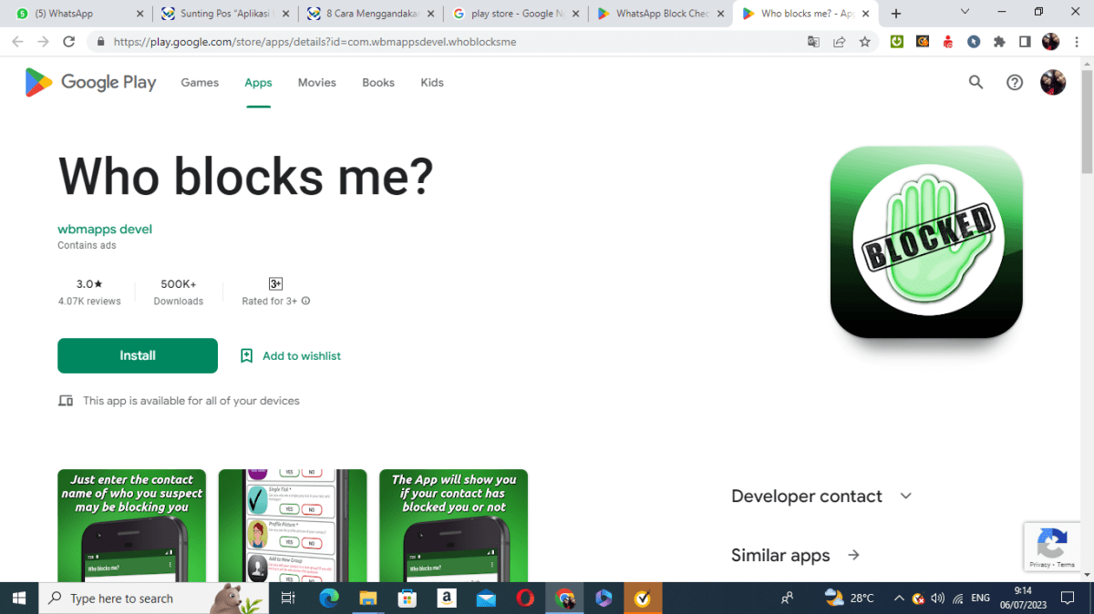This screenshot has width=1094, height=614.
Task: Click the Similar apps arrow
Action: coord(853,555)
